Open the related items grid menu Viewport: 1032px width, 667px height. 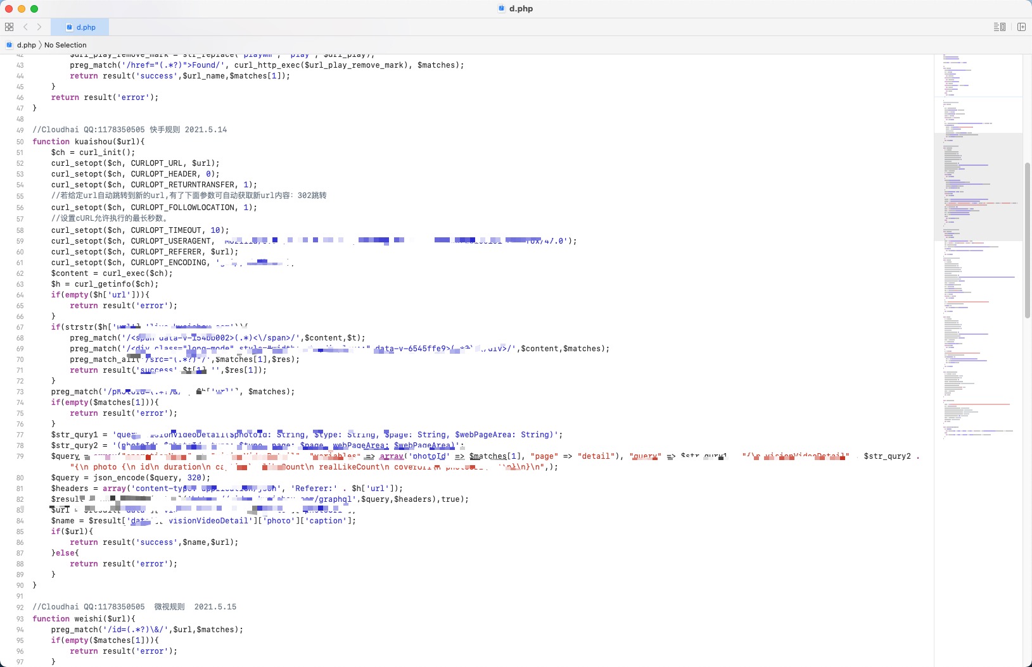point(9,27)
